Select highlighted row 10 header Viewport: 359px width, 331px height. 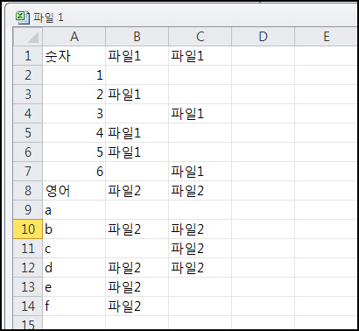pyautogui.click(x=28, y=229)
